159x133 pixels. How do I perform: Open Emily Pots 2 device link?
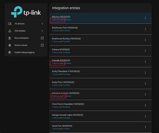pos(55,85)
